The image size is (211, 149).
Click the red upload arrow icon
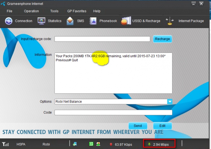pyautogui.click(x=111, y=144)
